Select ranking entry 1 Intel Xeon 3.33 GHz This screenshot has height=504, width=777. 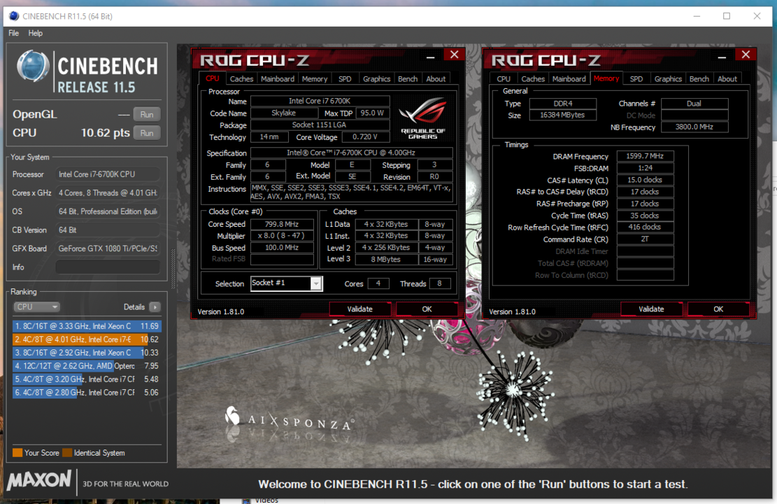[x=87, y=326]
